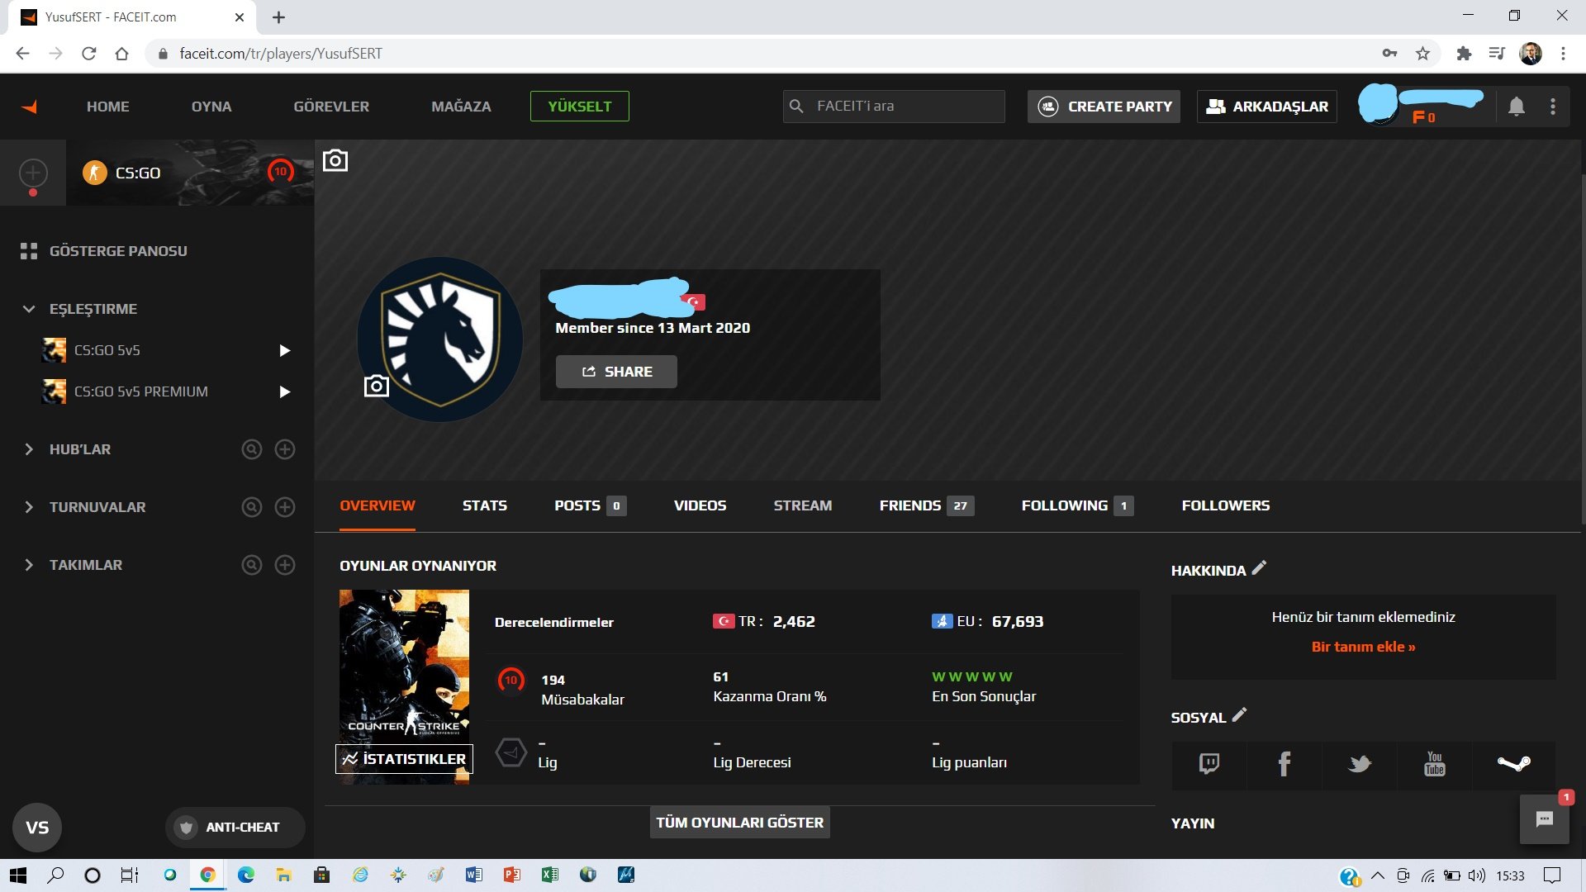Click the YouTube social icon
This screenshot has height=892, width=1586.
pyautogui.click(x=1435, y=765)
